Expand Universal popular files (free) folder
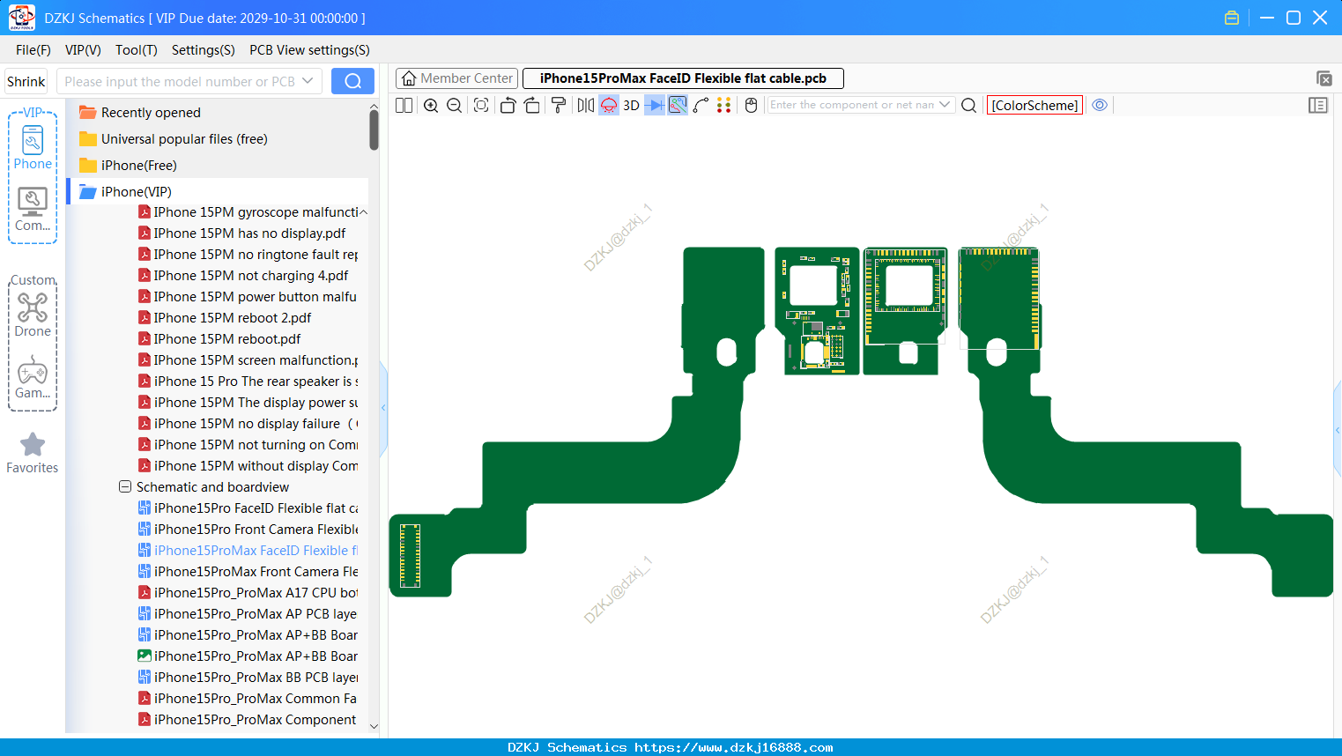 coord(184,138)
